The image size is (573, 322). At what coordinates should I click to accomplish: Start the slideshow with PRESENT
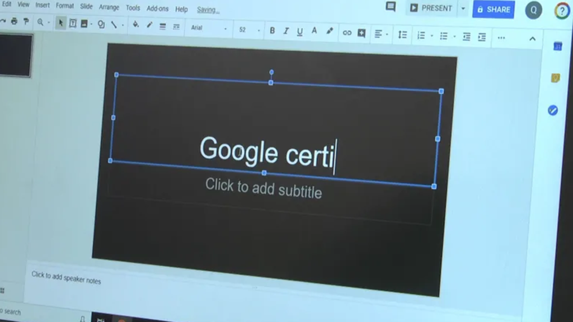pos(431,8)
